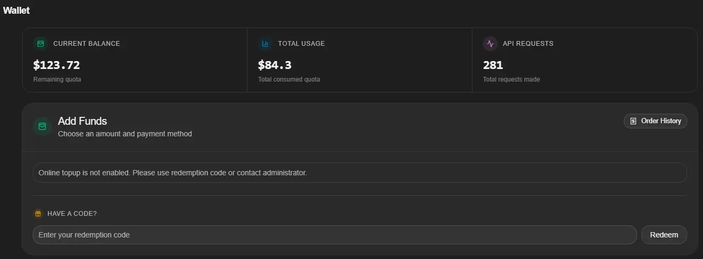Click the Wallet page heading
This screenshot has height=259, width=703.
pyautogui.click(x=16, y=11)
